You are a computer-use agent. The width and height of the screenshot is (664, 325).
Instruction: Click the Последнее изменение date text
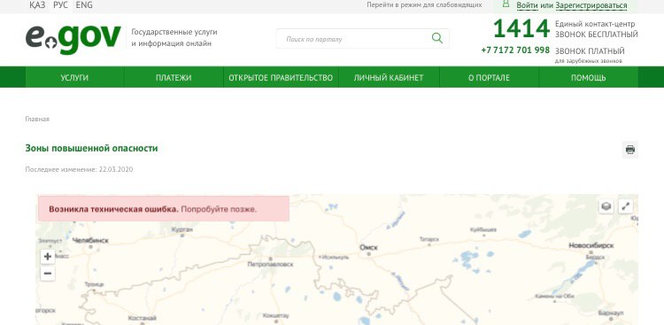point(79,169)
